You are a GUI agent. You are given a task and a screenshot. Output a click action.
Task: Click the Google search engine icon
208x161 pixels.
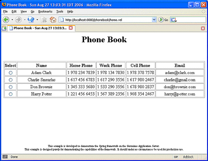[173, 20]
